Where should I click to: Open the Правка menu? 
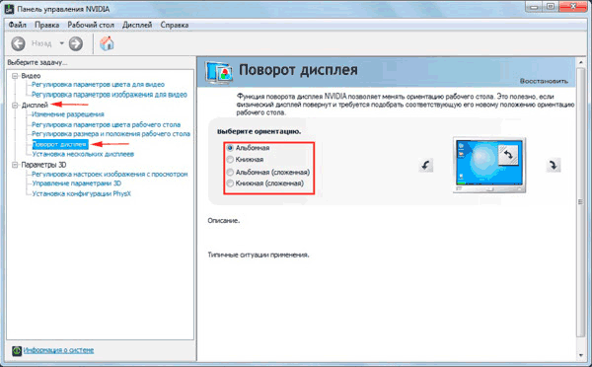click(x=46, y=25)
